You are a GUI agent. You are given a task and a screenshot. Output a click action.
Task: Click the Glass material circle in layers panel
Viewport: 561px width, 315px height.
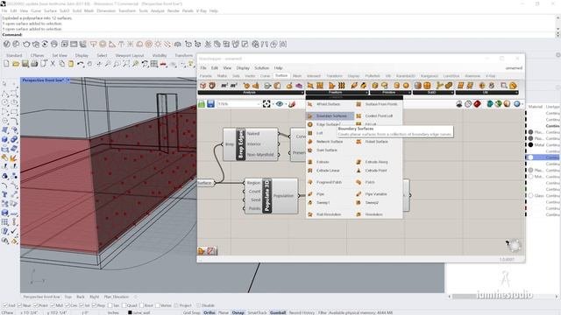530,195
